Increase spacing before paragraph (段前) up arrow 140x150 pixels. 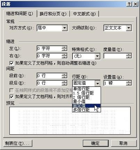(64, 74)
